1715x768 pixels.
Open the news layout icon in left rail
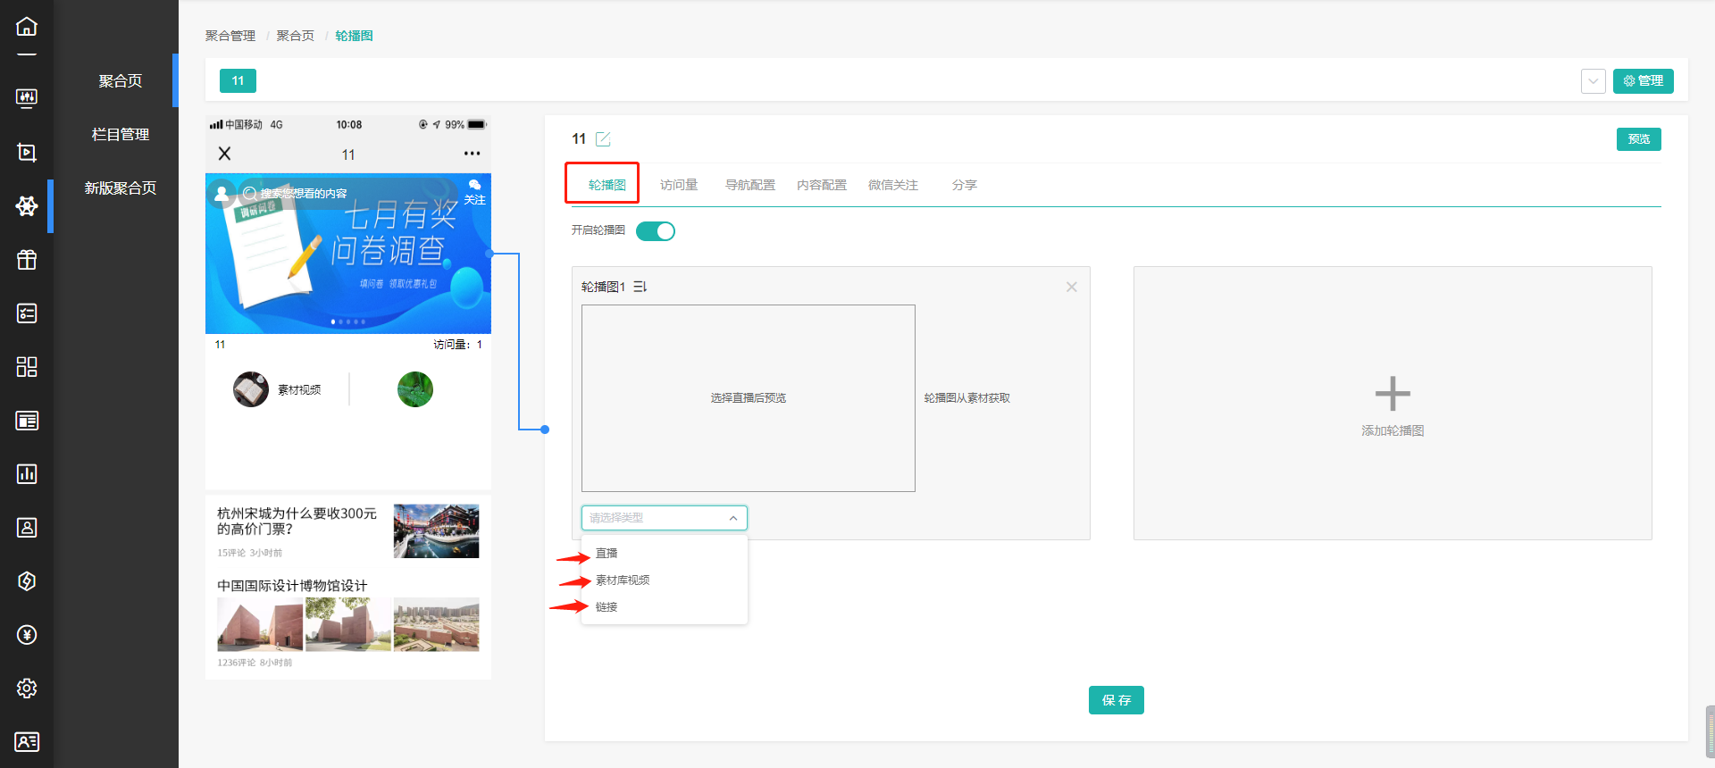pyautogui.click(x=27, y=420)
